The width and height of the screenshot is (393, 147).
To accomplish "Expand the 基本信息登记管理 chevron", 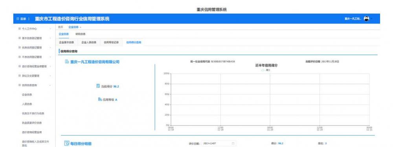I will (x=50, y=38).
